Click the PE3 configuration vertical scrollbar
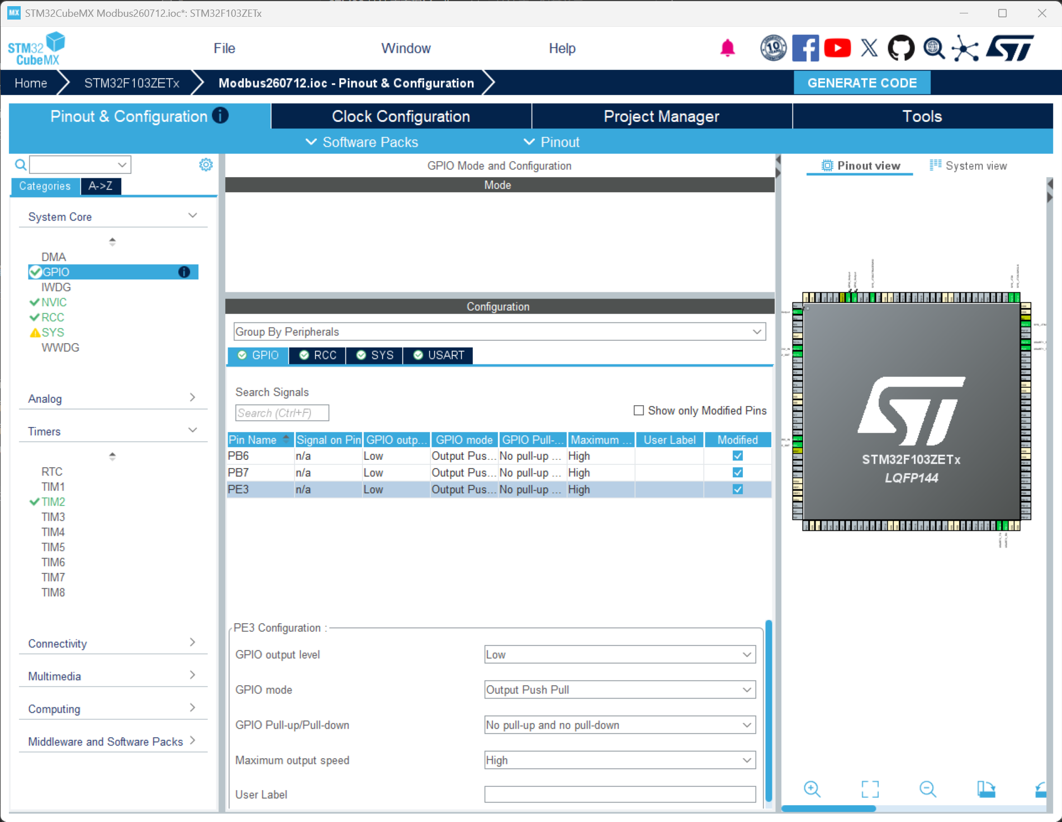Viewport: 1062px width, 822px height. pyautogui.click(x=769, y=711)
